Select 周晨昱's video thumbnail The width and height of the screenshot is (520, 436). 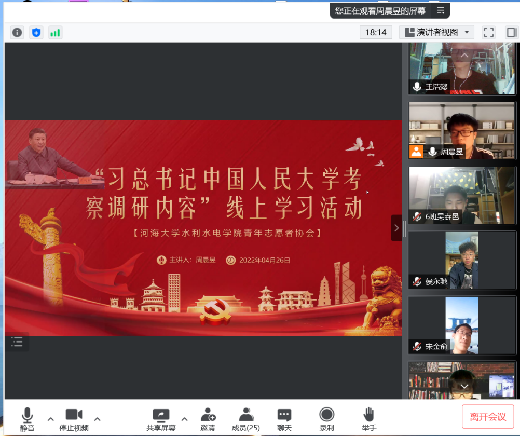click(x=462, y=130)
